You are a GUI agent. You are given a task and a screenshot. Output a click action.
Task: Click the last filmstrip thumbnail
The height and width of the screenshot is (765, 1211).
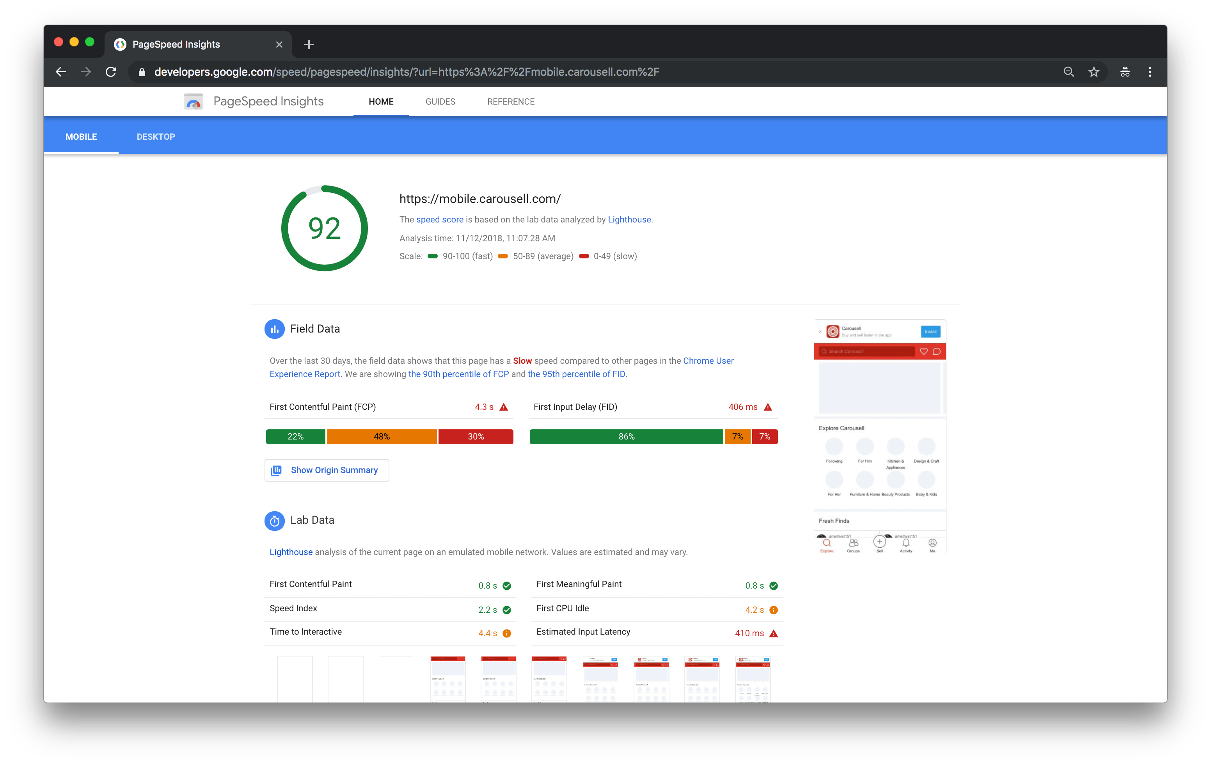[x=753, y=678]
